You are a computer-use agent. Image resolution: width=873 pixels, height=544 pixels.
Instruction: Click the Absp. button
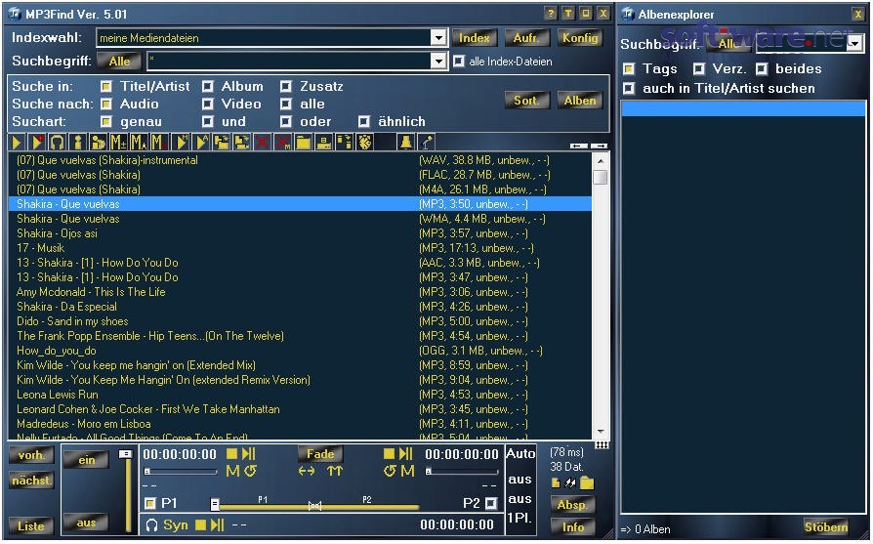(572, 505)
